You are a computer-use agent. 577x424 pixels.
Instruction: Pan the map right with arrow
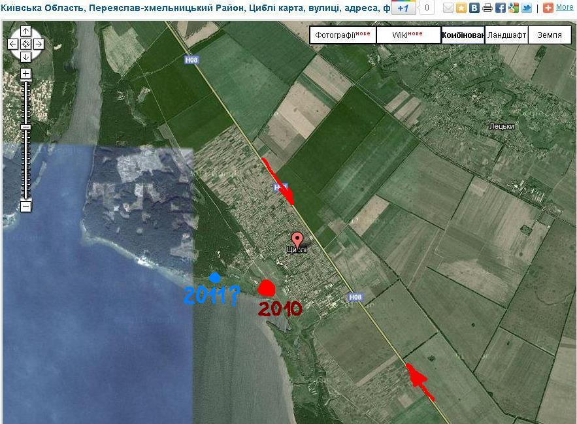pos(39,44)
